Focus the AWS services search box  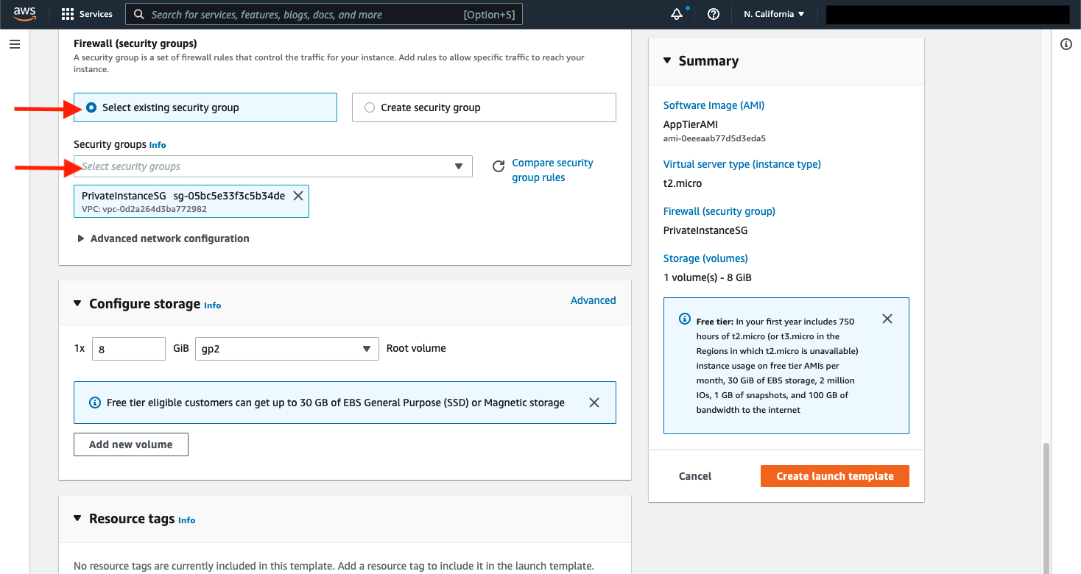tap(324, 14)
